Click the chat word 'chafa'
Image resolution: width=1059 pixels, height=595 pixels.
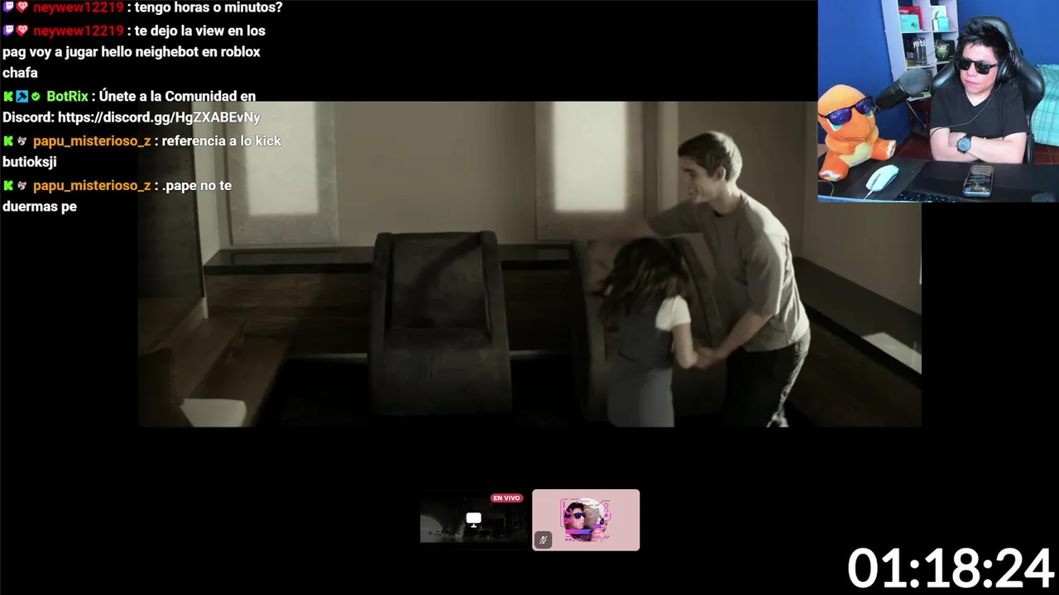tap(20, 74)
